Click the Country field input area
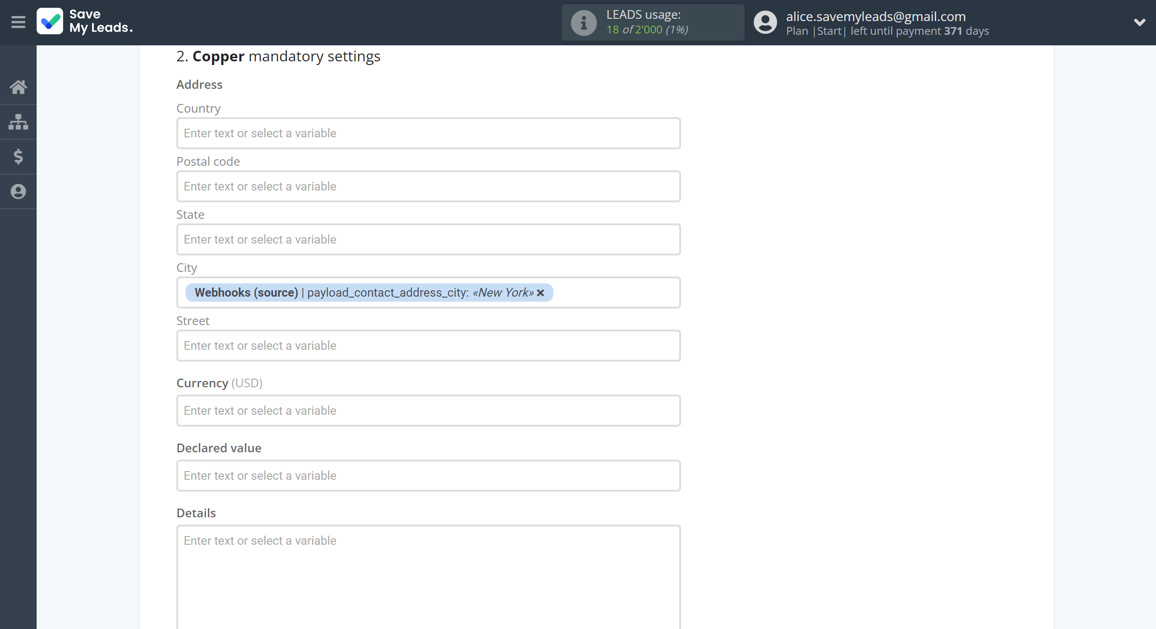Image resolution: width=1156 pixels, height=629 pixels. click(429, 132)
